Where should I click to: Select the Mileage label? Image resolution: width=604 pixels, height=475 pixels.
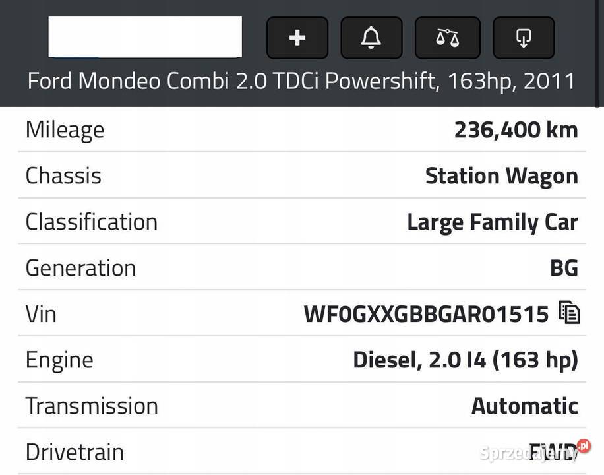(65, 130)
